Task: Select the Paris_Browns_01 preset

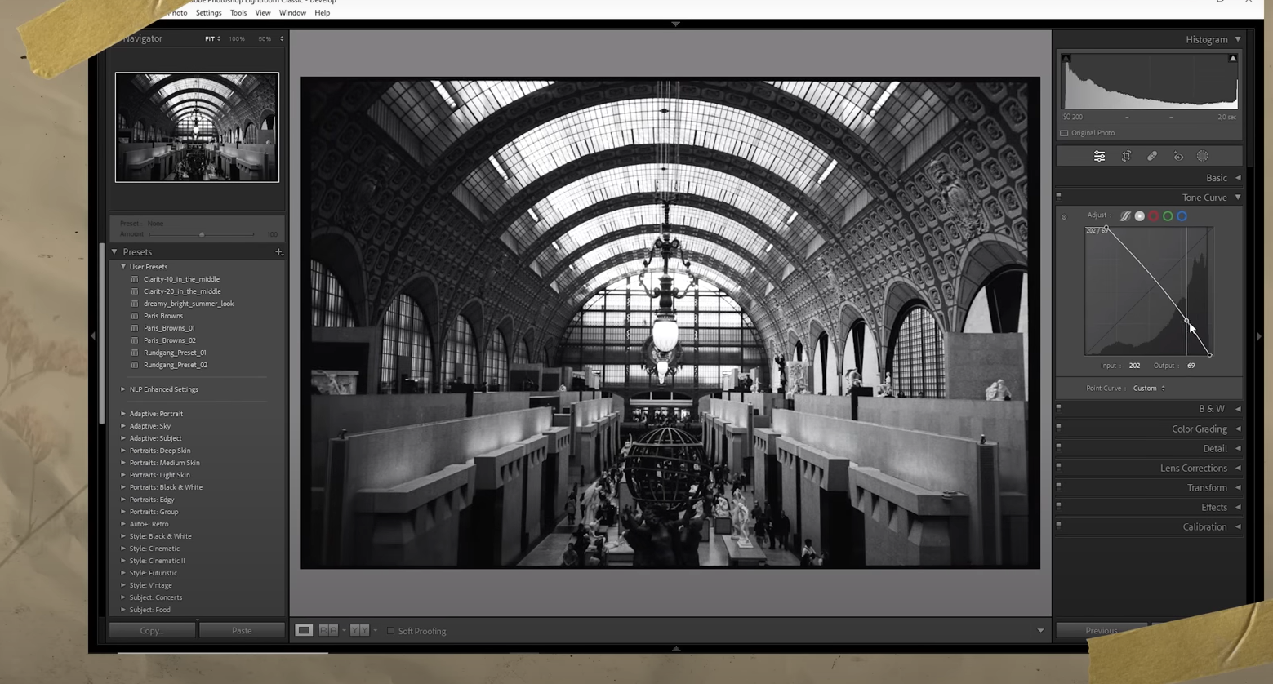Action: (x=169, y=327)
